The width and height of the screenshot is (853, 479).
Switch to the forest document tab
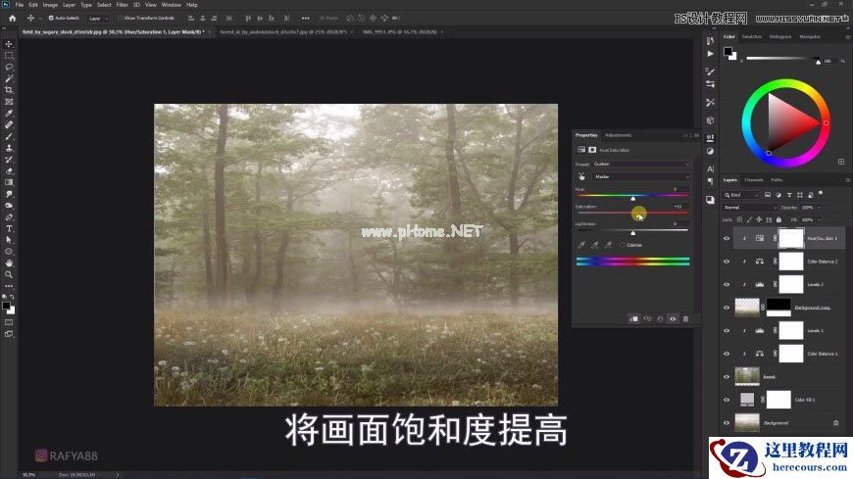[283, 32]
